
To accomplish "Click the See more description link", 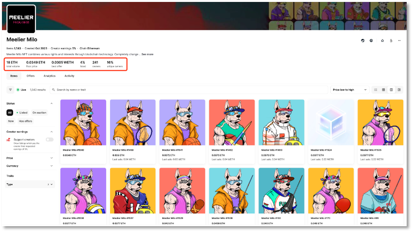I will 147,54.
